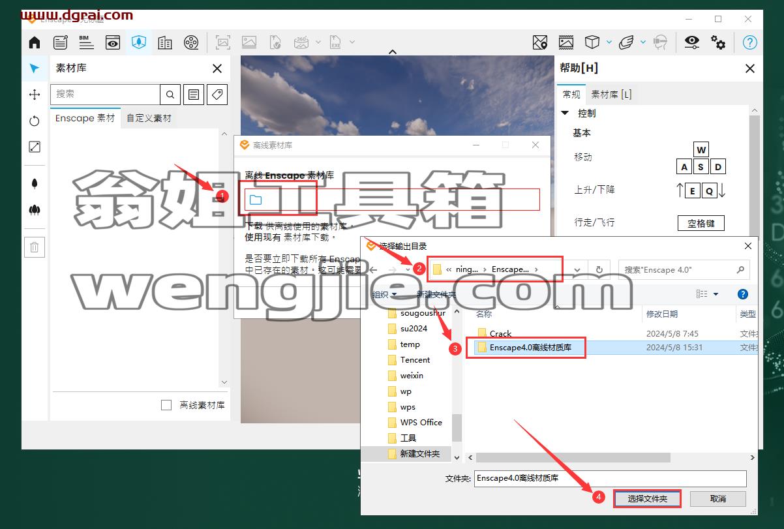Switch to the 自定义素材 tab
This screenshot has height=529, width=784.
[149, 118]
